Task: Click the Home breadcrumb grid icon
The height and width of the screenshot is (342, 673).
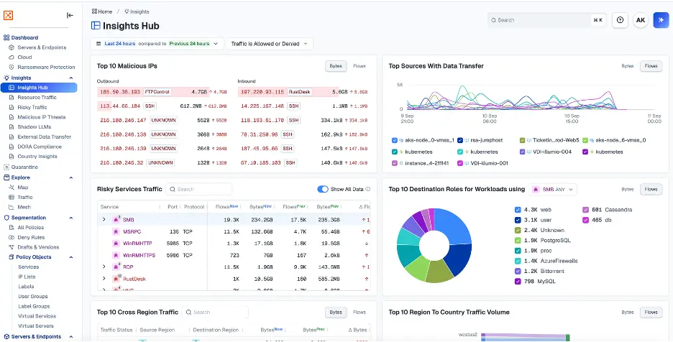Action: pos(94,11)
